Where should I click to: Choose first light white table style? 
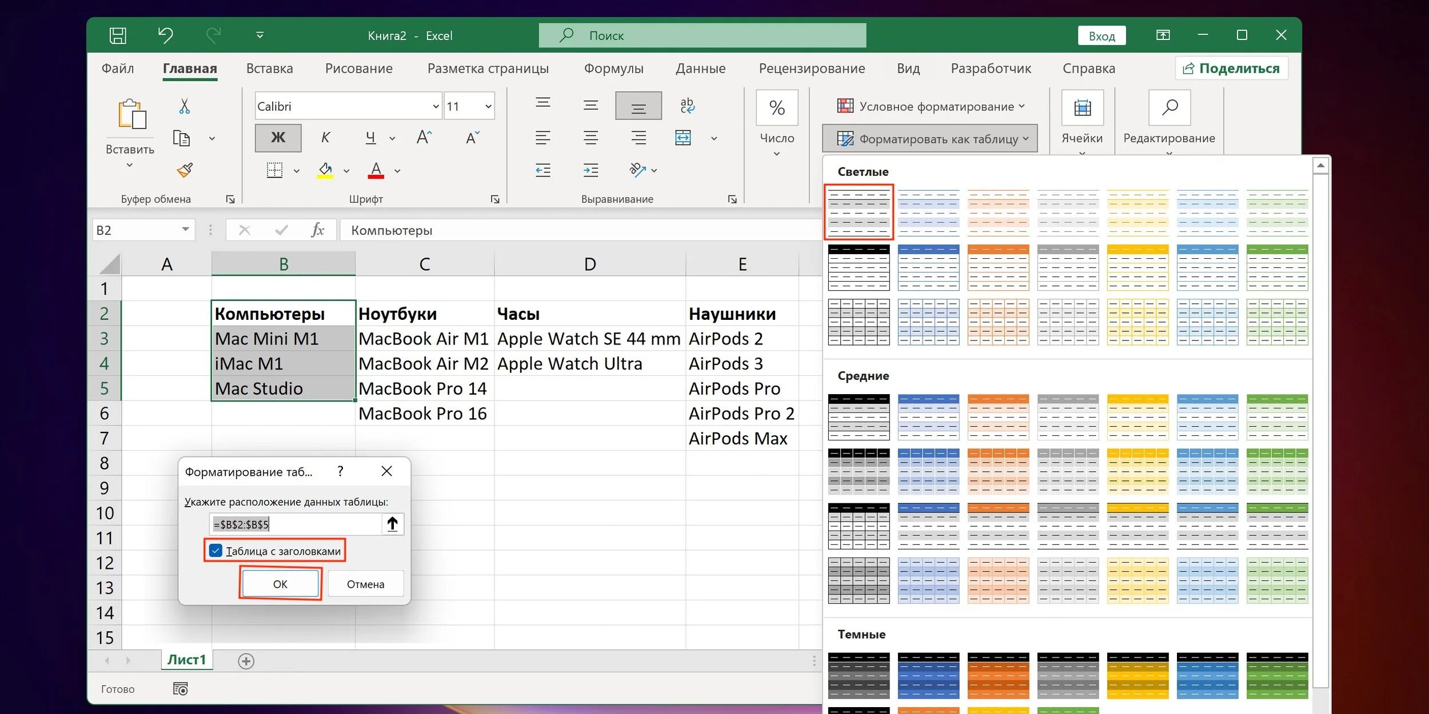(859, 212)
